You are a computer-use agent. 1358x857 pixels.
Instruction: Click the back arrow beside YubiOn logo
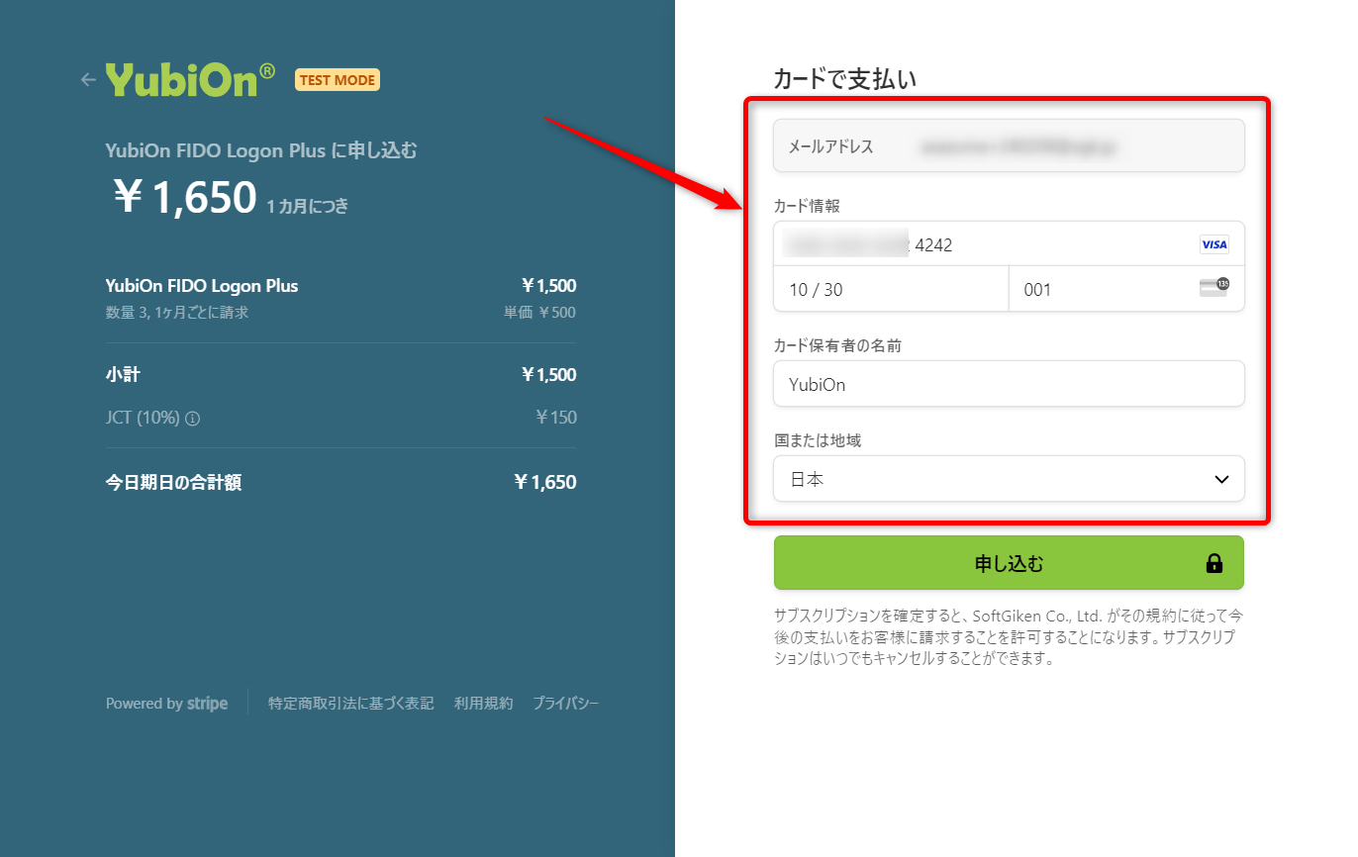pyautogui.click(x=88, y=79)
